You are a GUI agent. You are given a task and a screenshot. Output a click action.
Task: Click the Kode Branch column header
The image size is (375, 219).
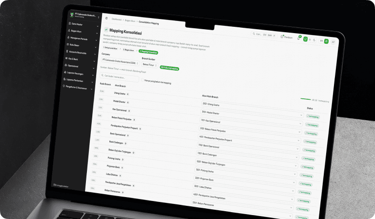105,84
